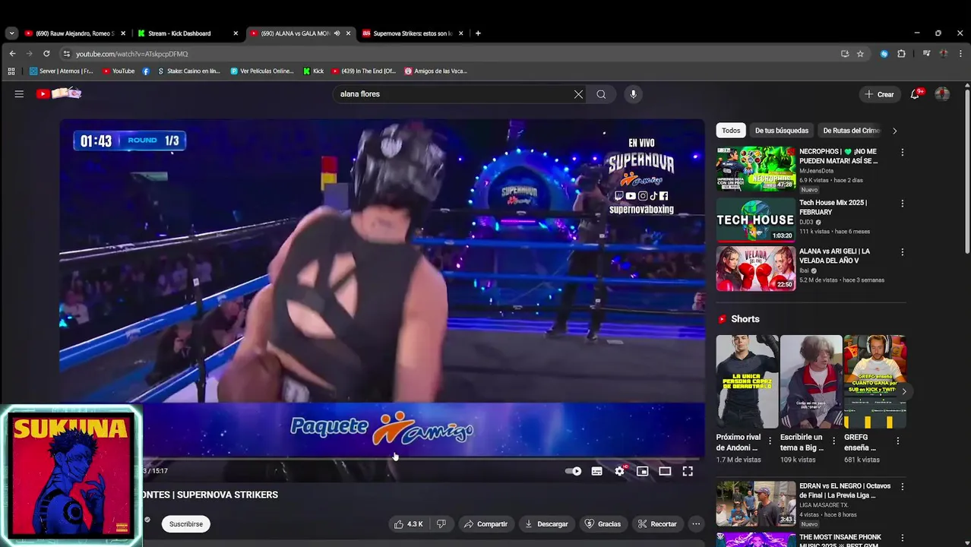Subscribe with the Suscribirse button
Image resolution: width=971 pixels, height=547 pixels.
[x=186, y=524]
